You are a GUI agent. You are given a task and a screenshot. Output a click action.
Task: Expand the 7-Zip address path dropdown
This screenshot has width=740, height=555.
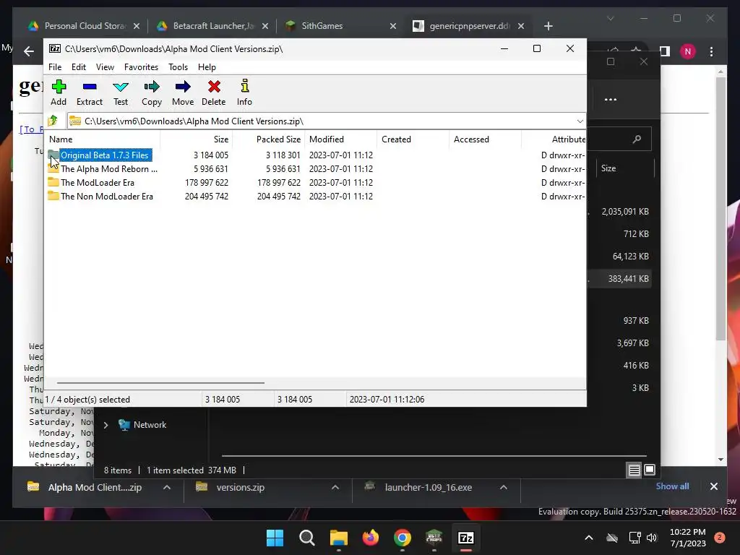pyautogui.click(x=580, y=121)
